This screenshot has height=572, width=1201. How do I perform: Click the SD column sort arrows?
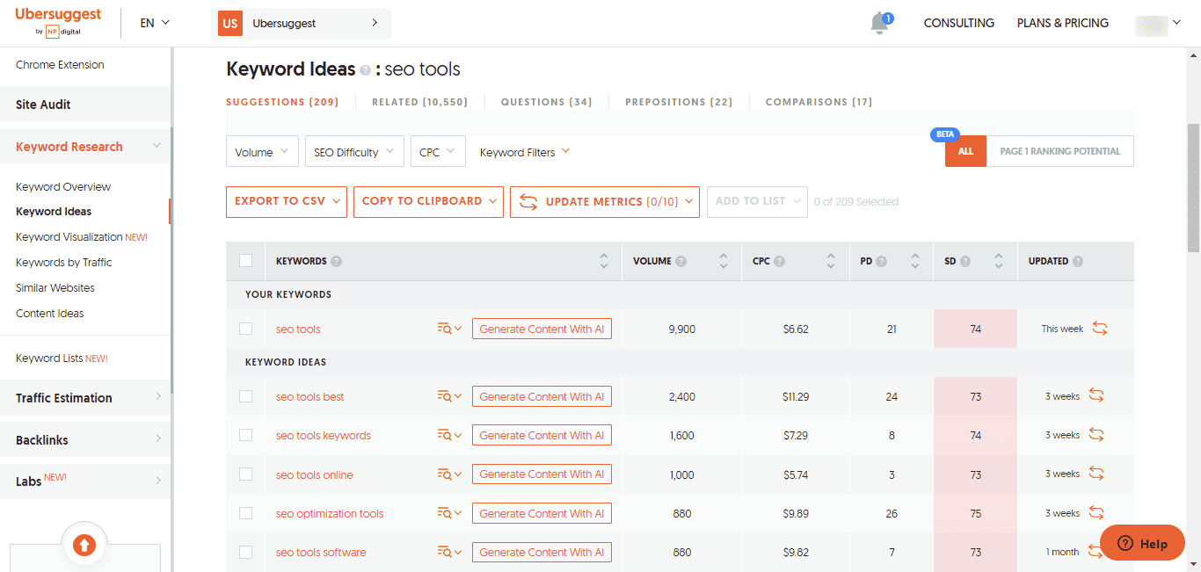tap(999, 261)
